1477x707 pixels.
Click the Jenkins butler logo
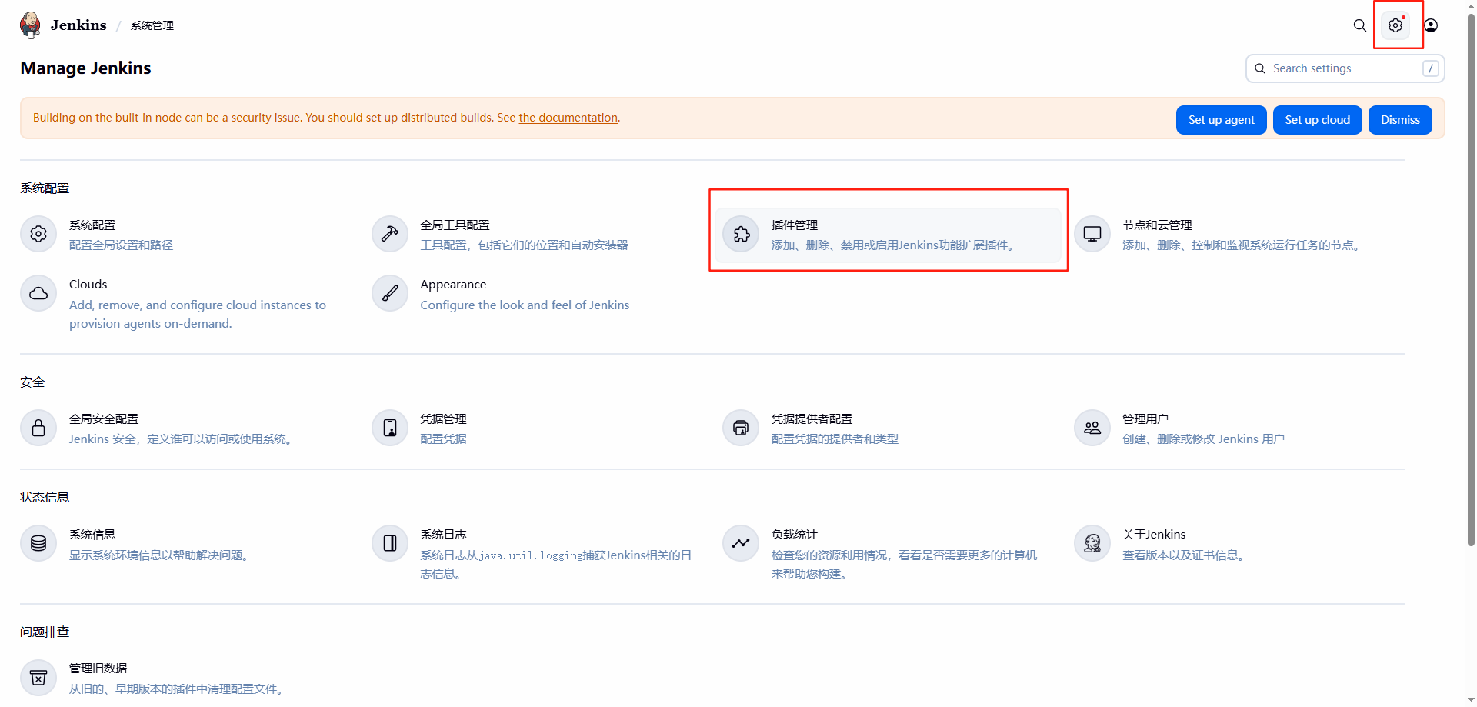(31, 25)
